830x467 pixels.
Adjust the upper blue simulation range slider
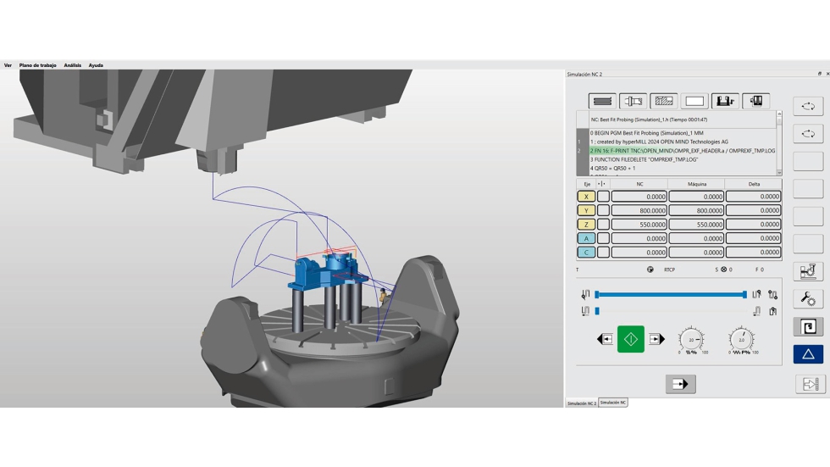tap(671, 295)
